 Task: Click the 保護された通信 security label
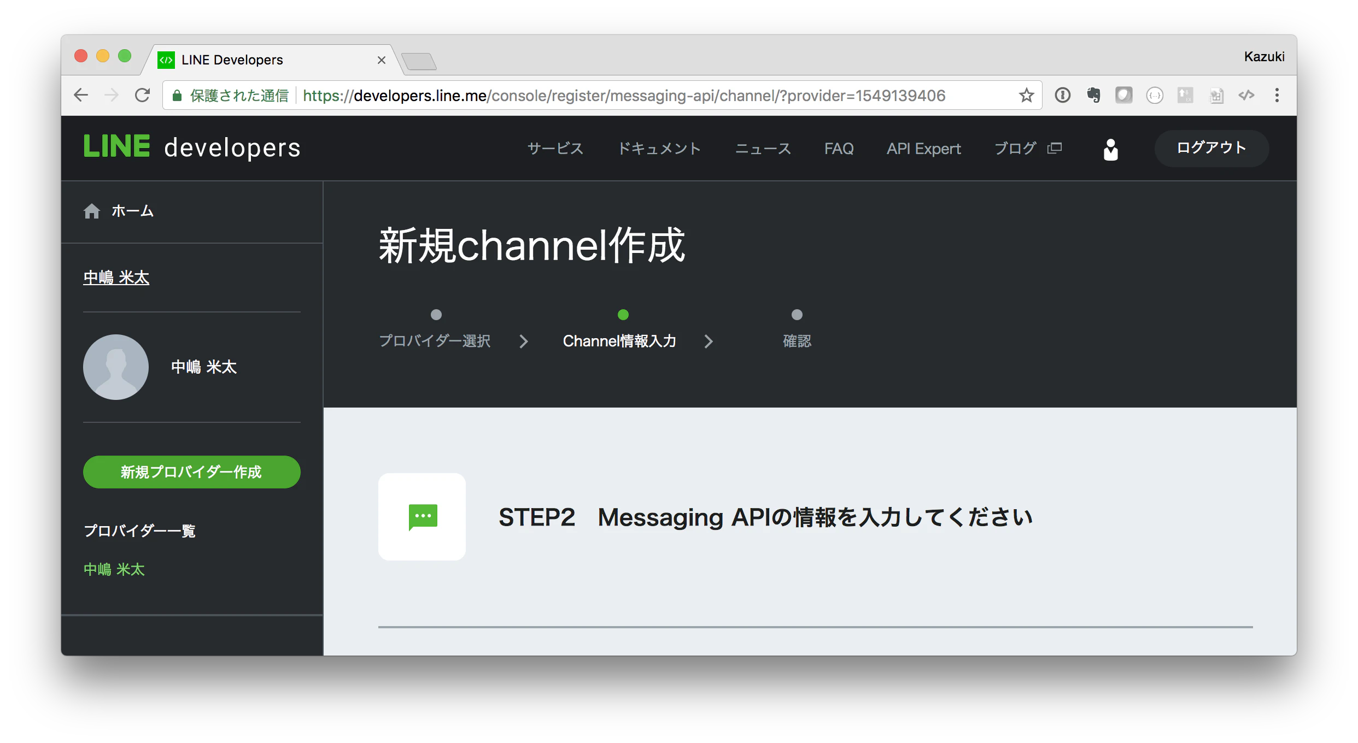point(239,96)
